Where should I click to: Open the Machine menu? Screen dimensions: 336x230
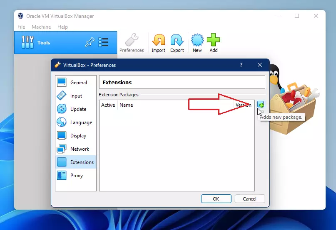tap(41, 27)
